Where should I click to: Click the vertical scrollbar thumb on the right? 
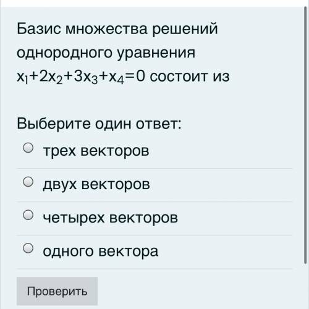305,135
